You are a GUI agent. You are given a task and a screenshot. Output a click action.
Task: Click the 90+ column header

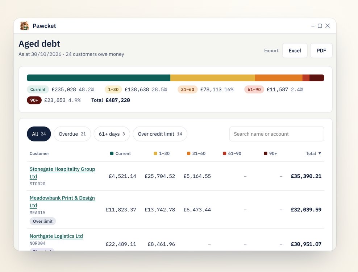pyautogui.click(x=270, y=154)
